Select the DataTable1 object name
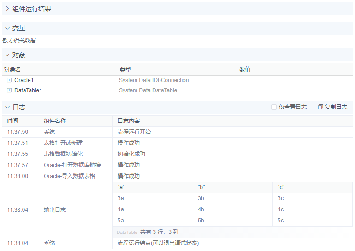The image size is (355, 251). [x=28, y=90]
